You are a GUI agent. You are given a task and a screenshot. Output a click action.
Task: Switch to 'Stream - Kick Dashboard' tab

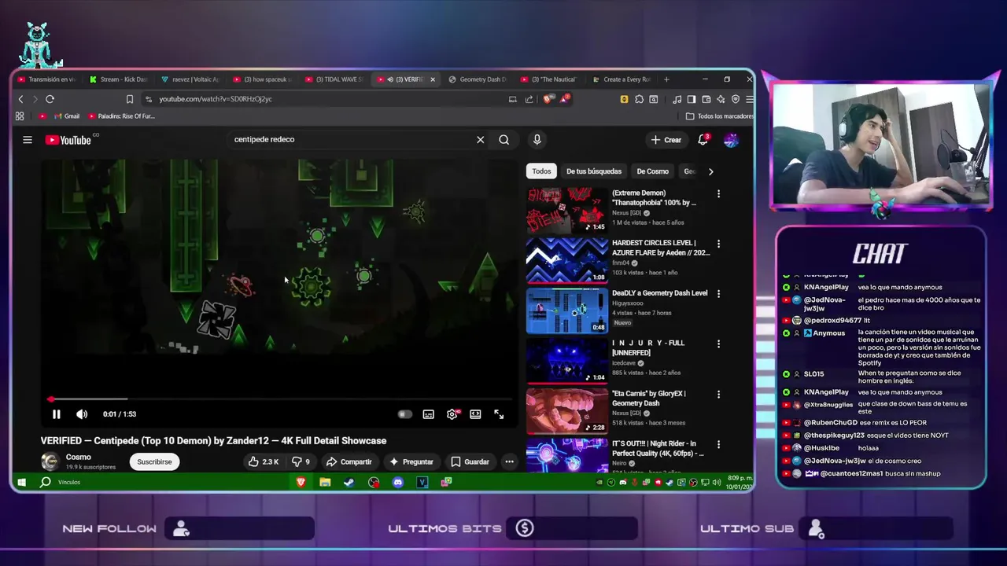pos(119,79)
